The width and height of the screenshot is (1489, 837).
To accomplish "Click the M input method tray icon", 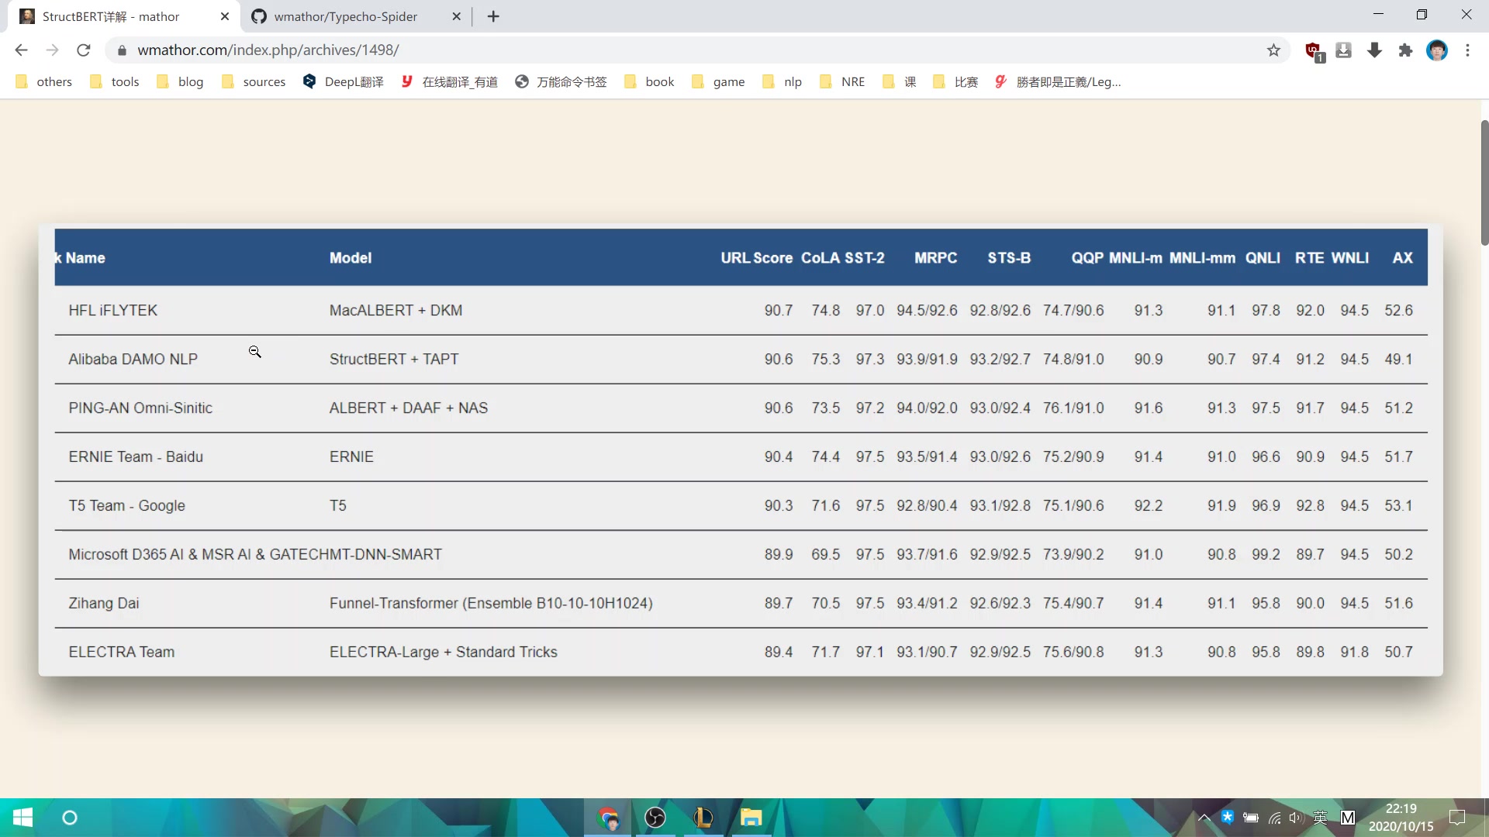I will point(1348,818).
